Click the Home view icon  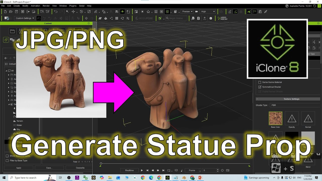148,12
